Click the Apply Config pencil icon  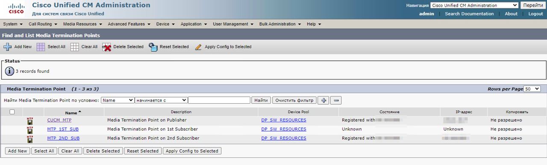pos(198,47)
